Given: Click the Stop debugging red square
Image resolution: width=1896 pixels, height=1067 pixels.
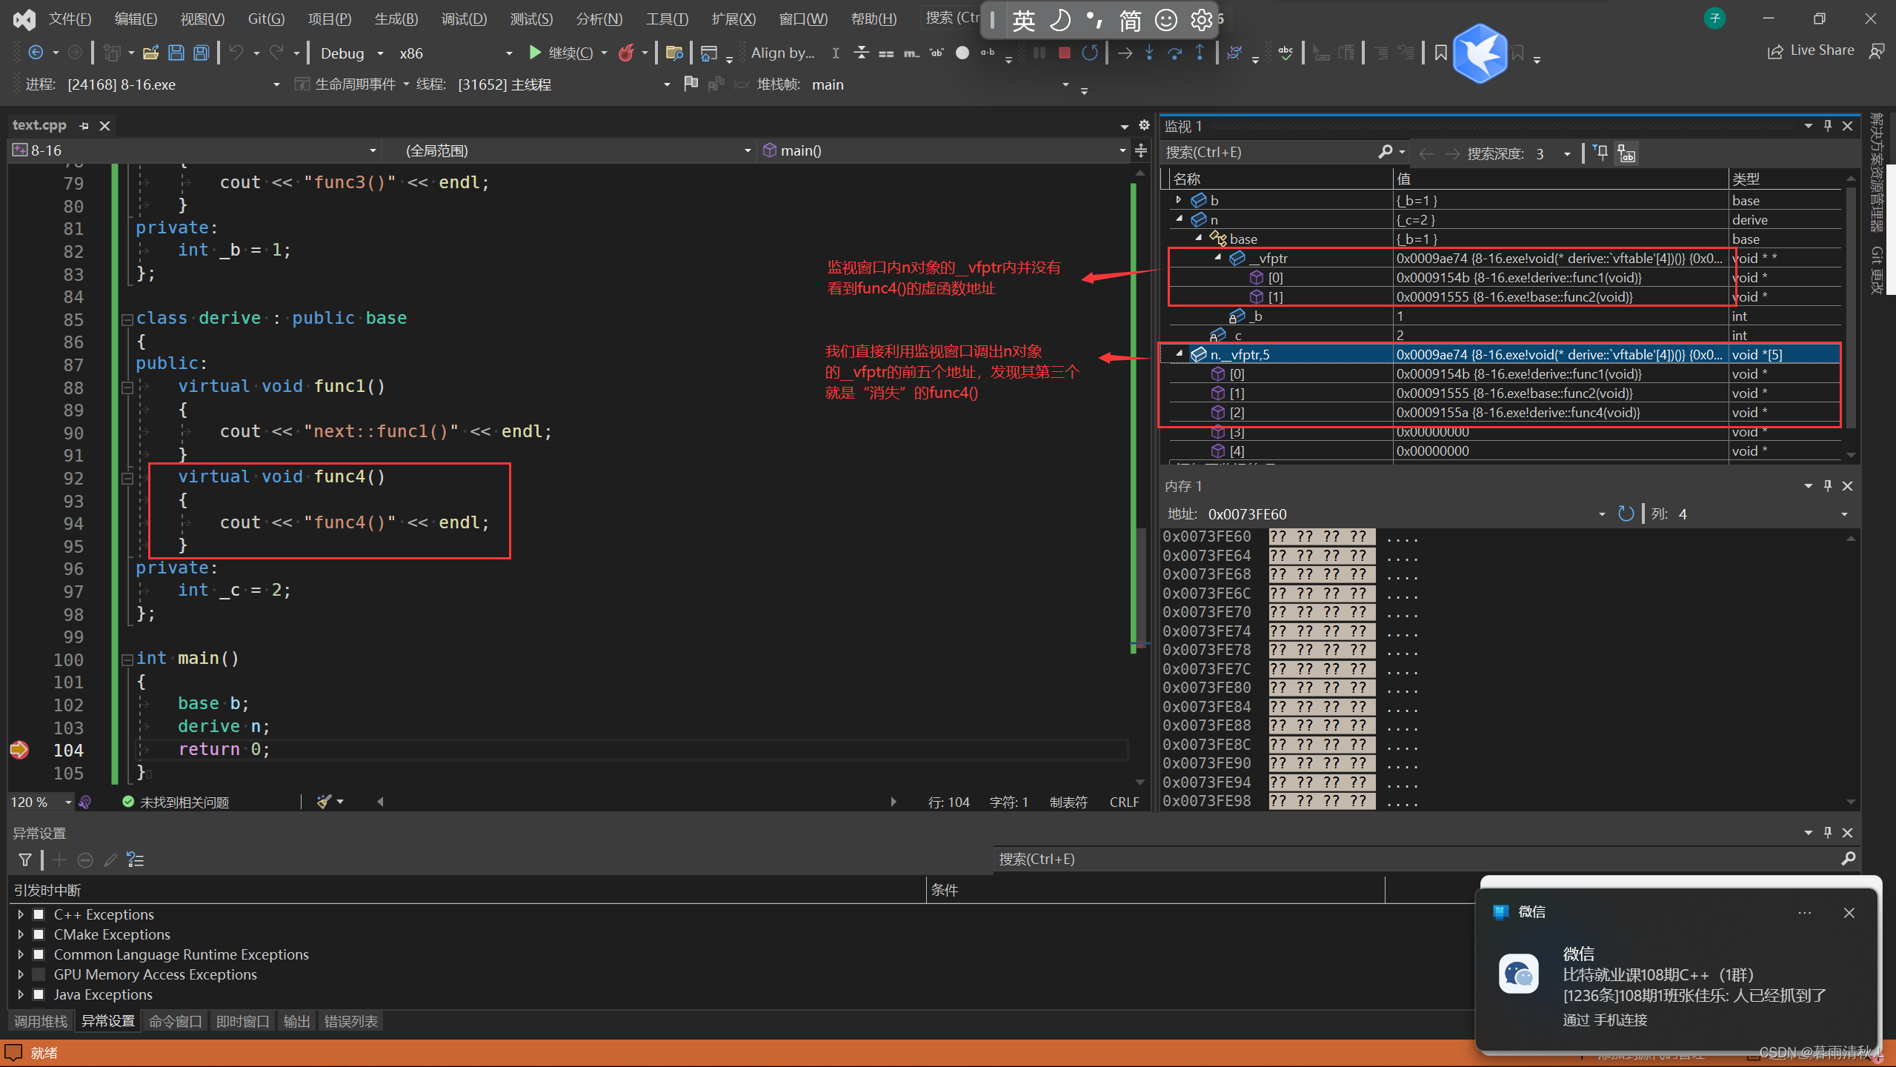Looking at the screenshot, I should (1064, 53).
